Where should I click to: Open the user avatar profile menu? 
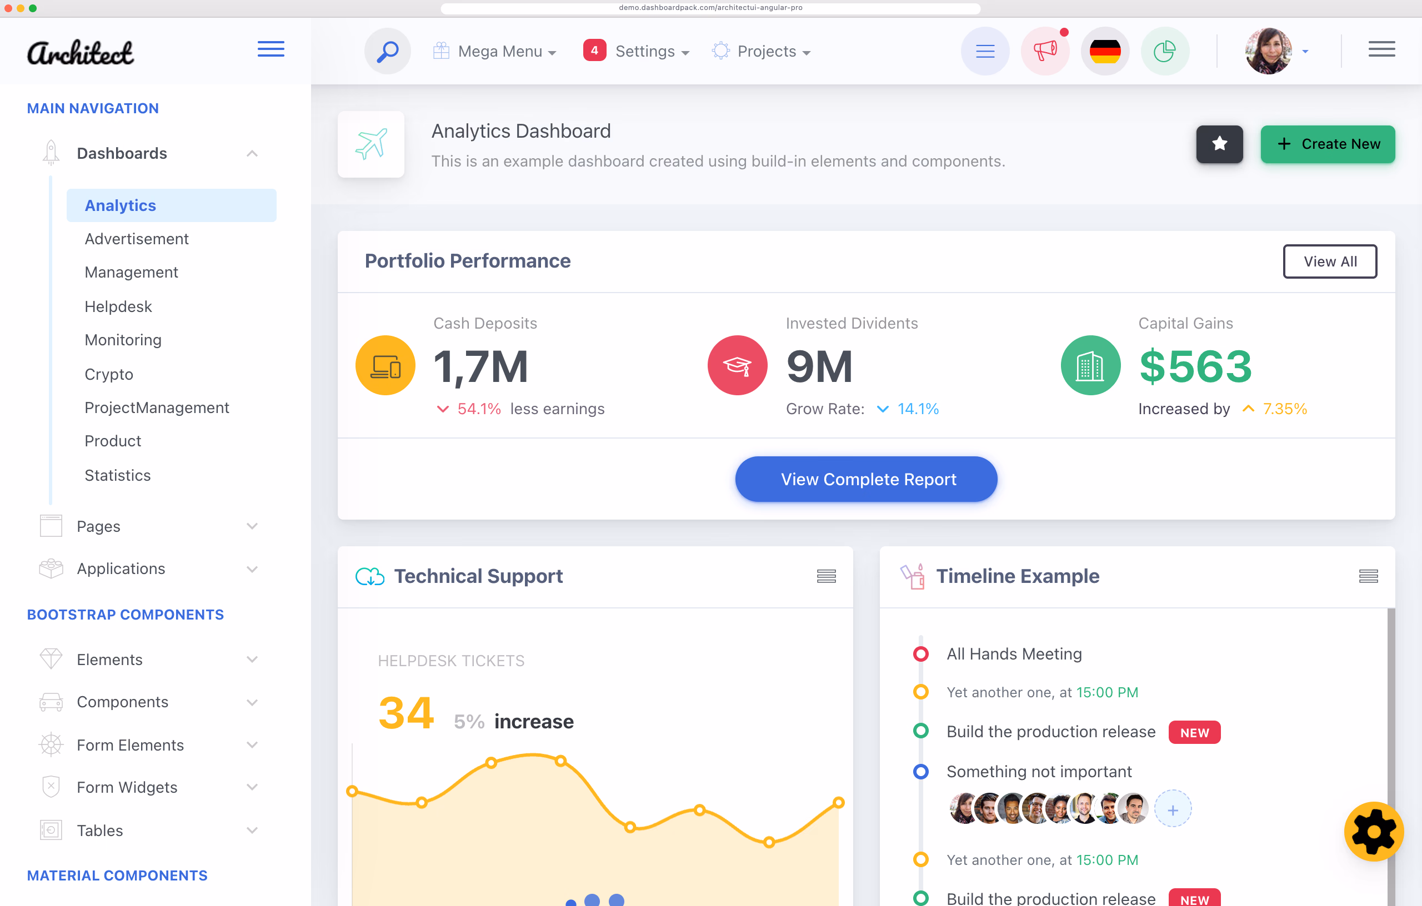1268,51
